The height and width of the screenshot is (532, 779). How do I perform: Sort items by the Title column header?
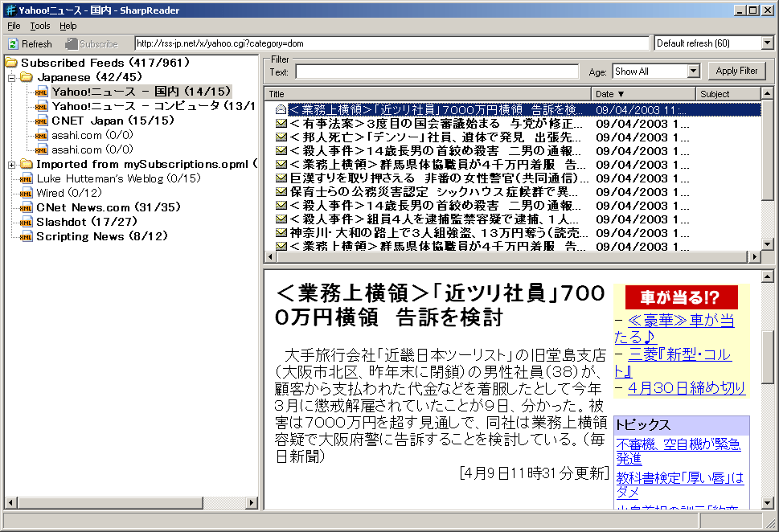[428, 94]
